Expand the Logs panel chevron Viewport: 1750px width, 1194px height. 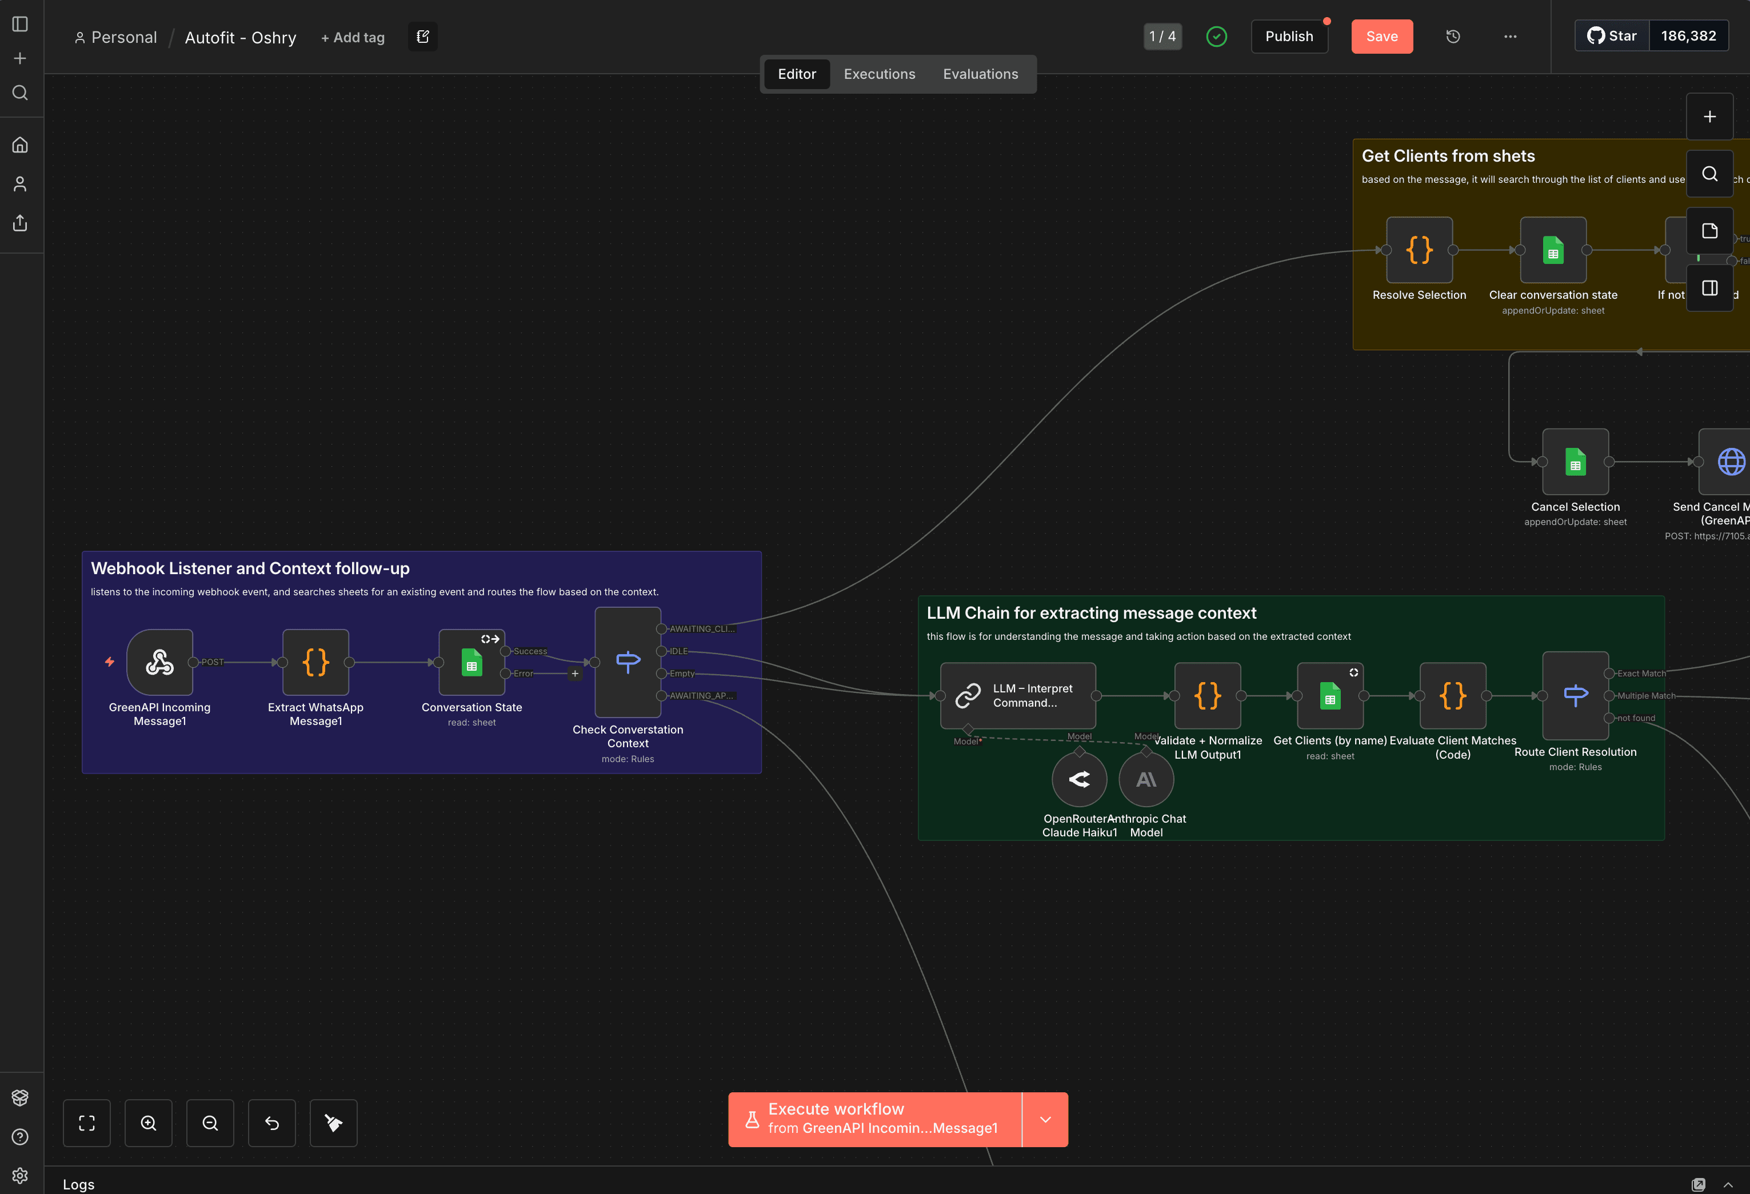pos(1728,1184)
